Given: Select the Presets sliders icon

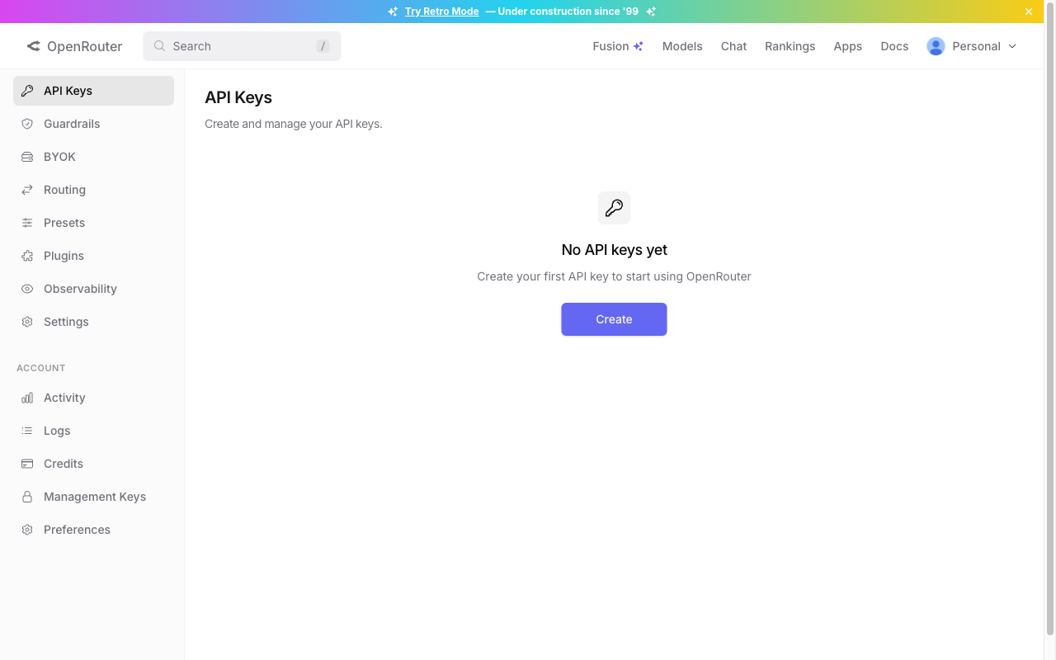Looking at the screenshot, I should coord(27,223).
